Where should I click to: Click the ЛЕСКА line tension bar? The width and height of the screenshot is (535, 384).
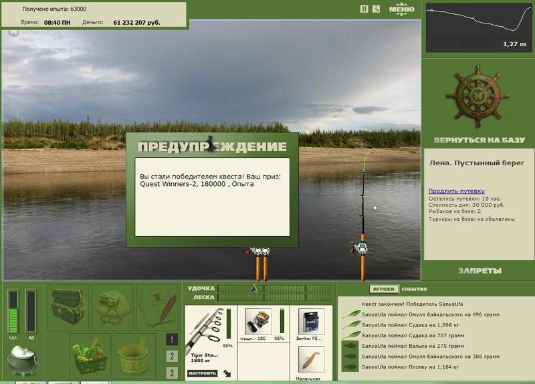point(274,297)
